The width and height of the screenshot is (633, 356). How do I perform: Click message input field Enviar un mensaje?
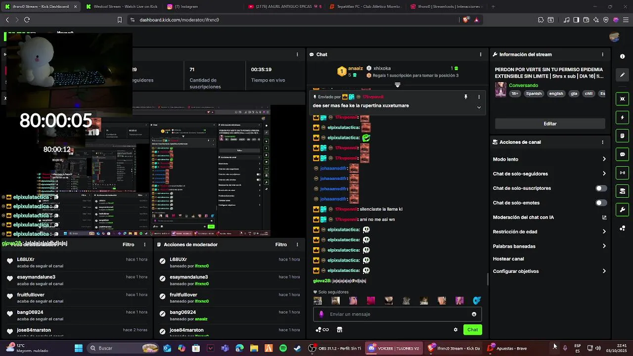coord(397,314)
